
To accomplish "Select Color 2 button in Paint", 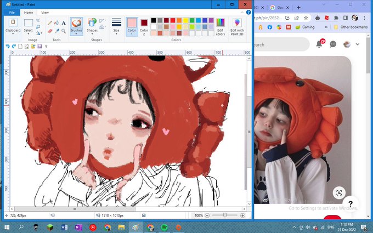I will coord(144,26).
